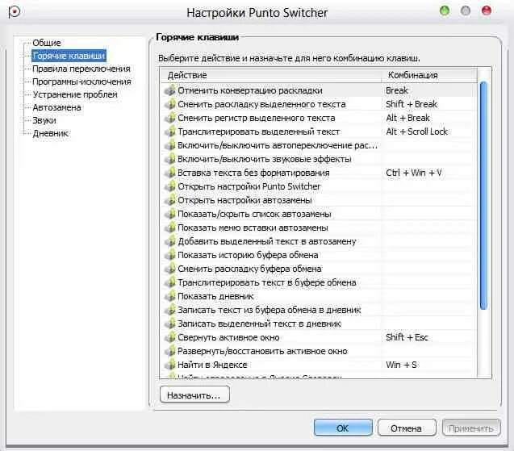
Task: Go to 'Программы-исключения' section
Action: coord(81,81)
